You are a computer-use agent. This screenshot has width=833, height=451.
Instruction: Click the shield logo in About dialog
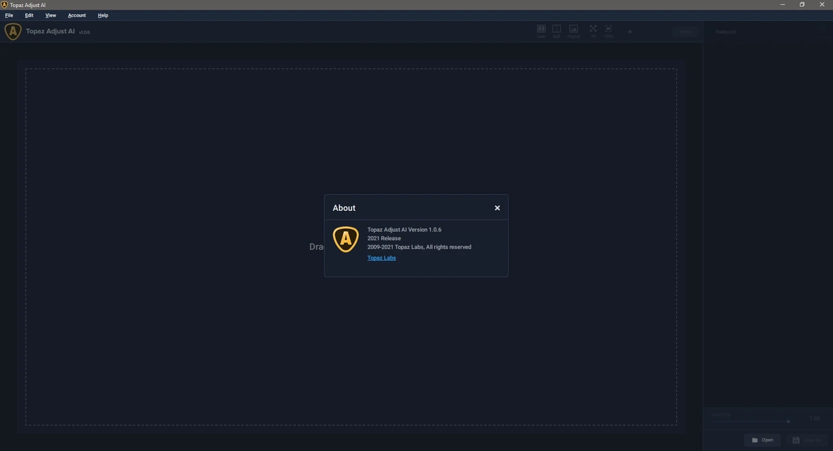tap(346, 239)
